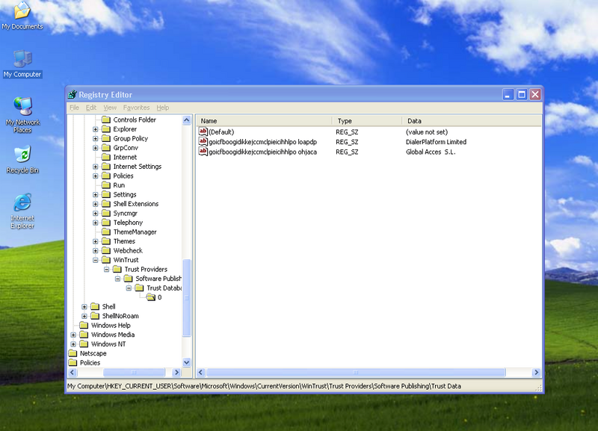The height and width of the screenshot is (431, 598).
Task: Minimize the Registry Editor window
Action: click(x=508, y=95)
